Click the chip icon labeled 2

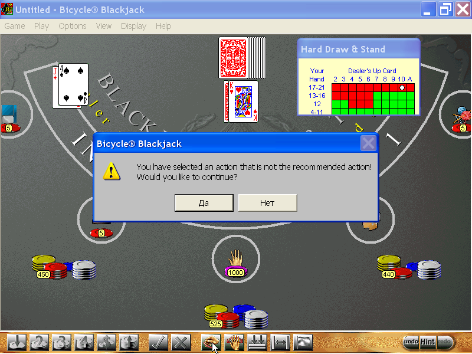39,342
